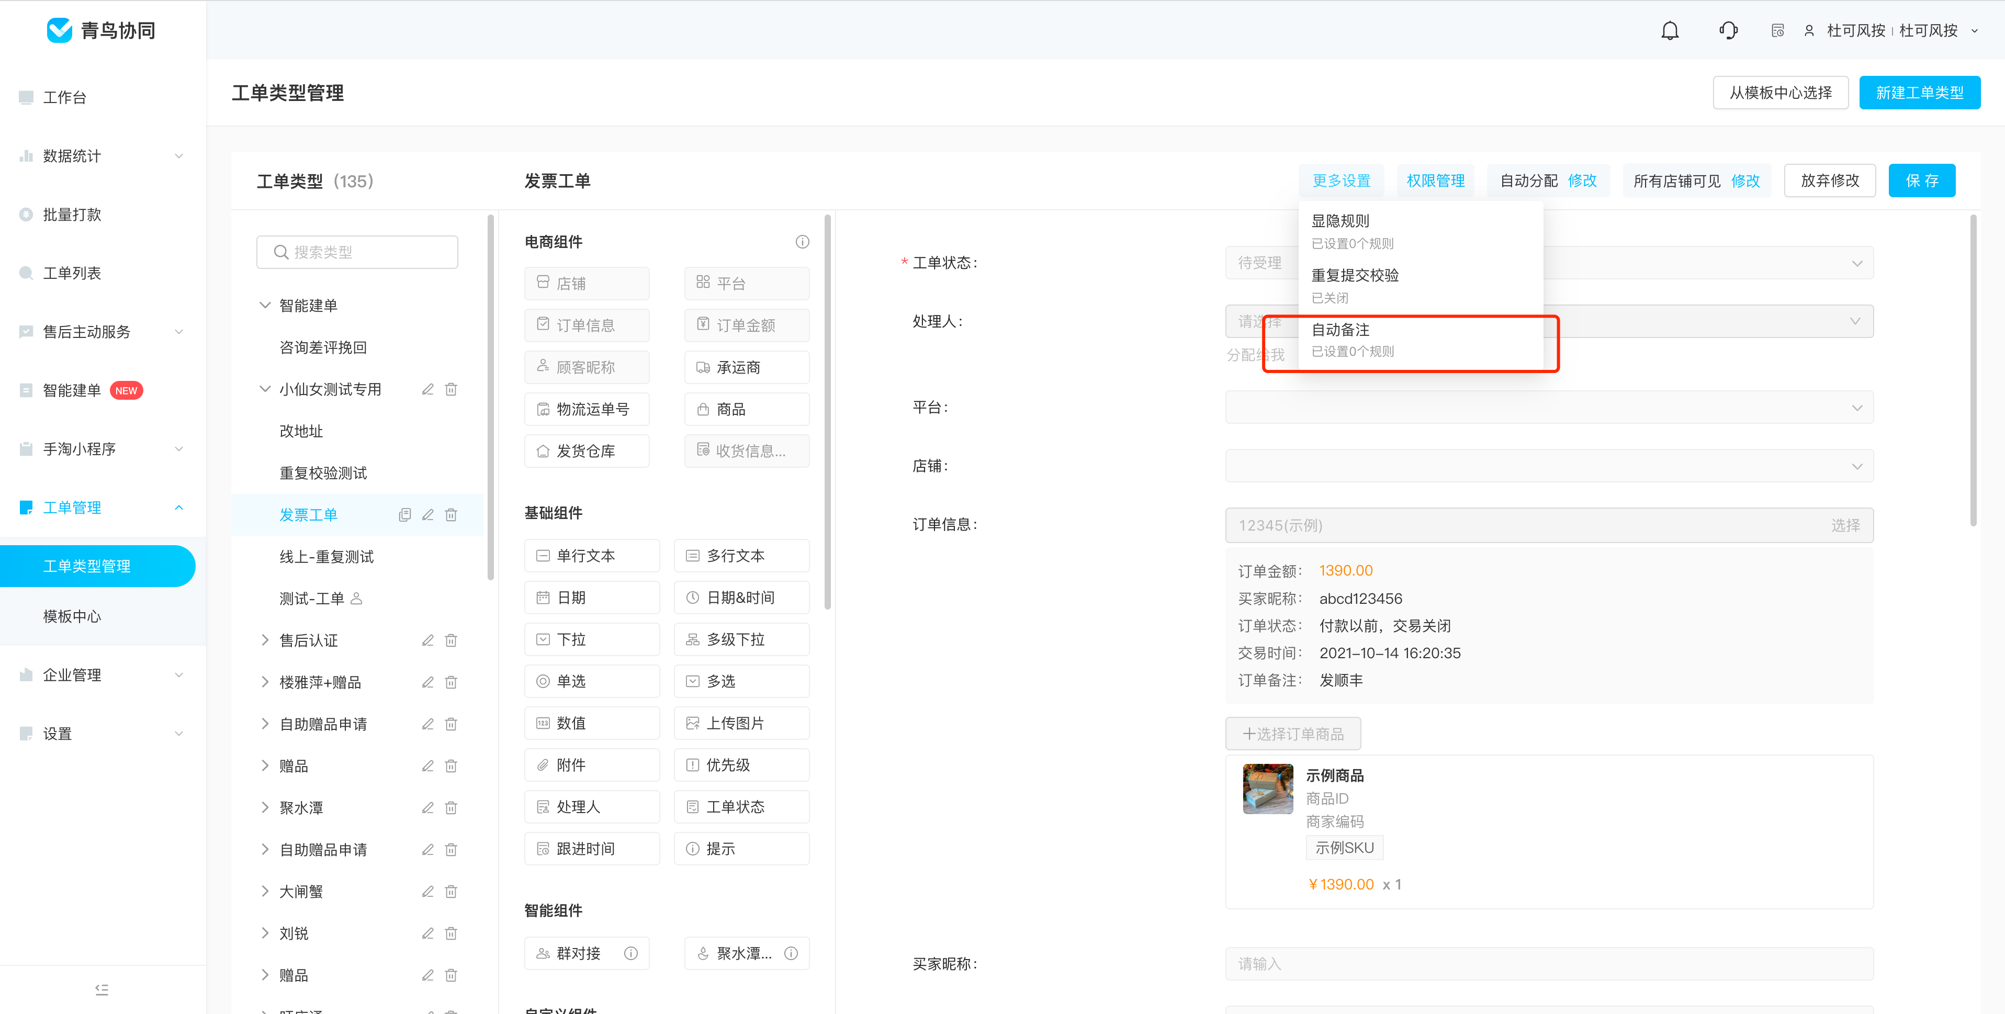Image resolution: width=2005 pixels, height=1014 pixels.
Task: Click 修改 link beside 所有店铺可见
Action: [1745, 181]
